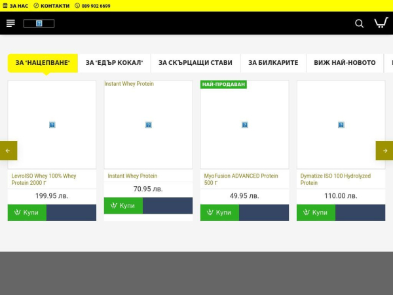Viewport: 393px width, 295px height.
Task: Buy LevroISO Whey with Купи button
Action: (27, 212)
